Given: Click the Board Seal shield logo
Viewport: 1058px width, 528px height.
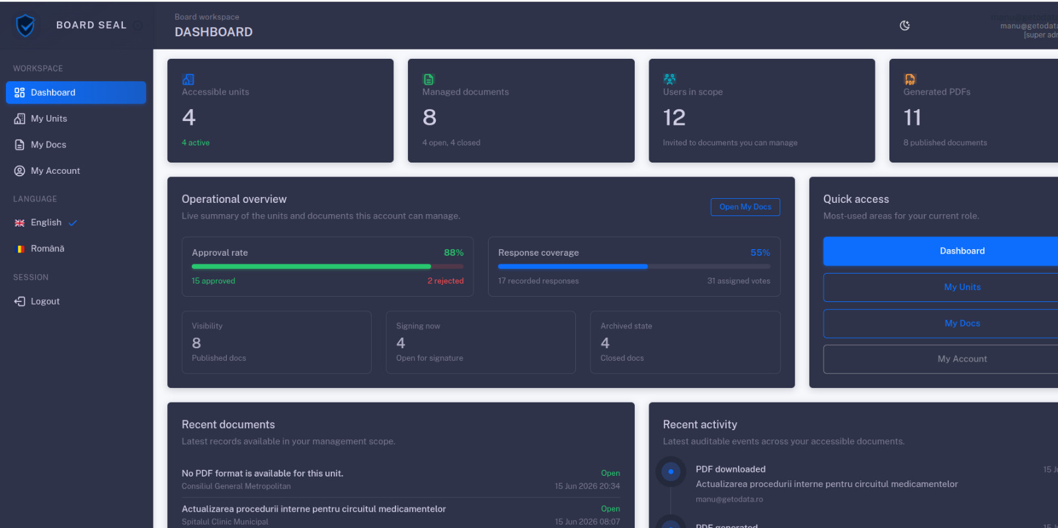Looking at the screenshot, I should pyautogui.click(x=25, y=26).
